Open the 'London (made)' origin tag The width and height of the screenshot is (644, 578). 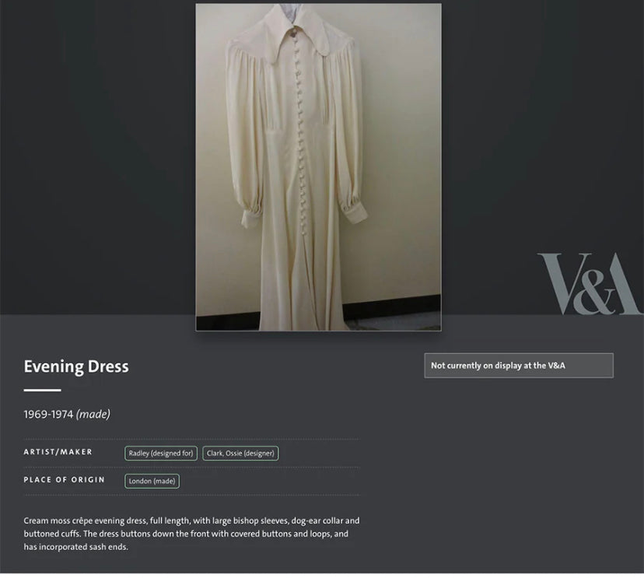pos(152,481)
